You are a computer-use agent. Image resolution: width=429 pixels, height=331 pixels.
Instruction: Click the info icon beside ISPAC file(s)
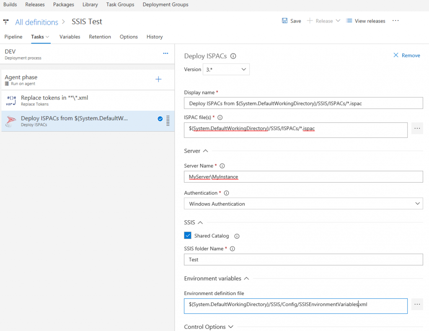[x=220, y=117]
